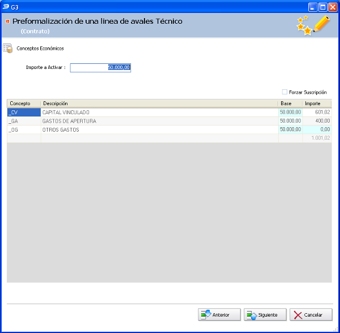The image size is (340, 333).
Task: Click the stars and pencil wizard icon
Action: 313,25
